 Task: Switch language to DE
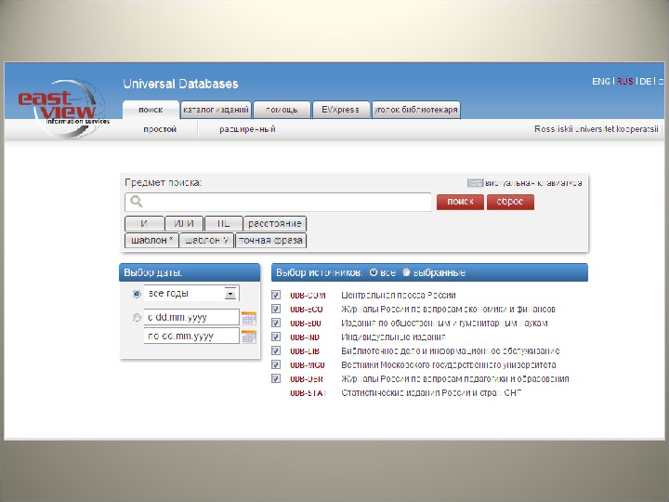coord(646,81)
